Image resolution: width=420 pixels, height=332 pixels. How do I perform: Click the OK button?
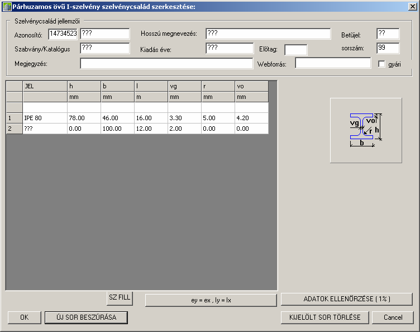click(25, 317)
